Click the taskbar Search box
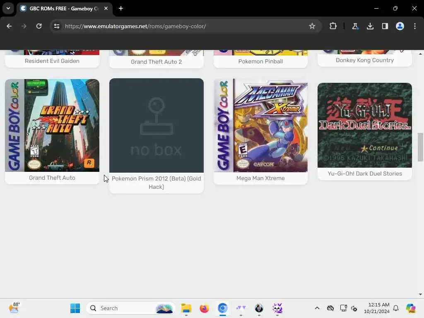The height and width of the screenshot is (318, 424). coord(131,308)
